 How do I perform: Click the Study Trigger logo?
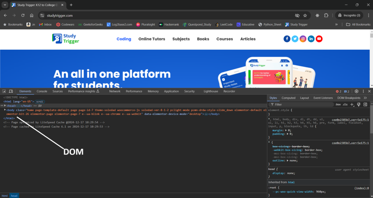pos(66,39)
